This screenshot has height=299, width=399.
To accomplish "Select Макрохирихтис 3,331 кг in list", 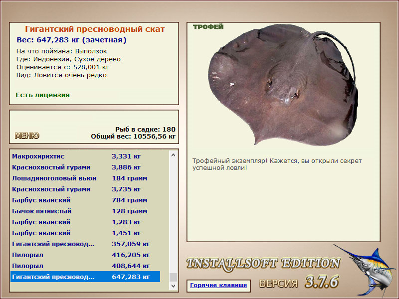I will tap(85, 156).
